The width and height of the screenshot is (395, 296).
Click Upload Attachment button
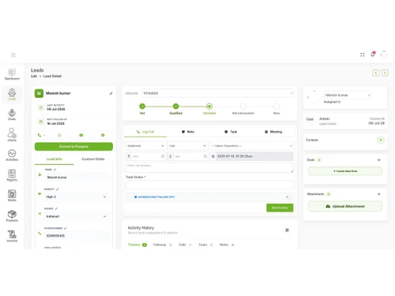click(x=345, y=206)
